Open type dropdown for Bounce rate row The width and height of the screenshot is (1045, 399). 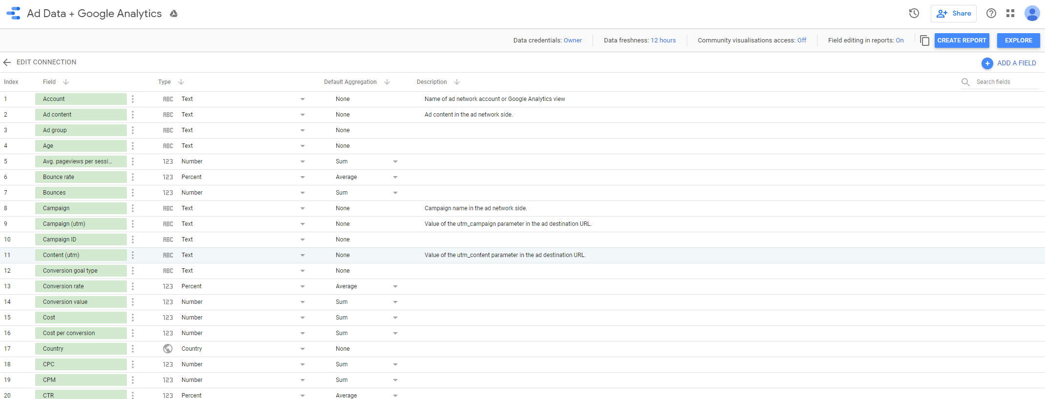pyautogui.click(x=303, y=177)
